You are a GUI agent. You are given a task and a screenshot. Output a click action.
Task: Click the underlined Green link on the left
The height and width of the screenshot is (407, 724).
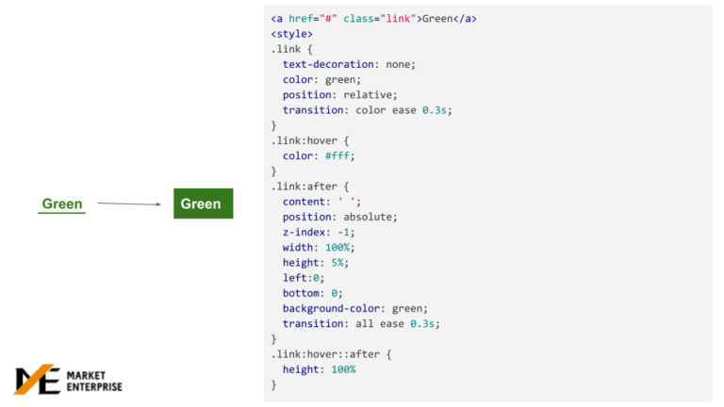[x=62, y=204]
